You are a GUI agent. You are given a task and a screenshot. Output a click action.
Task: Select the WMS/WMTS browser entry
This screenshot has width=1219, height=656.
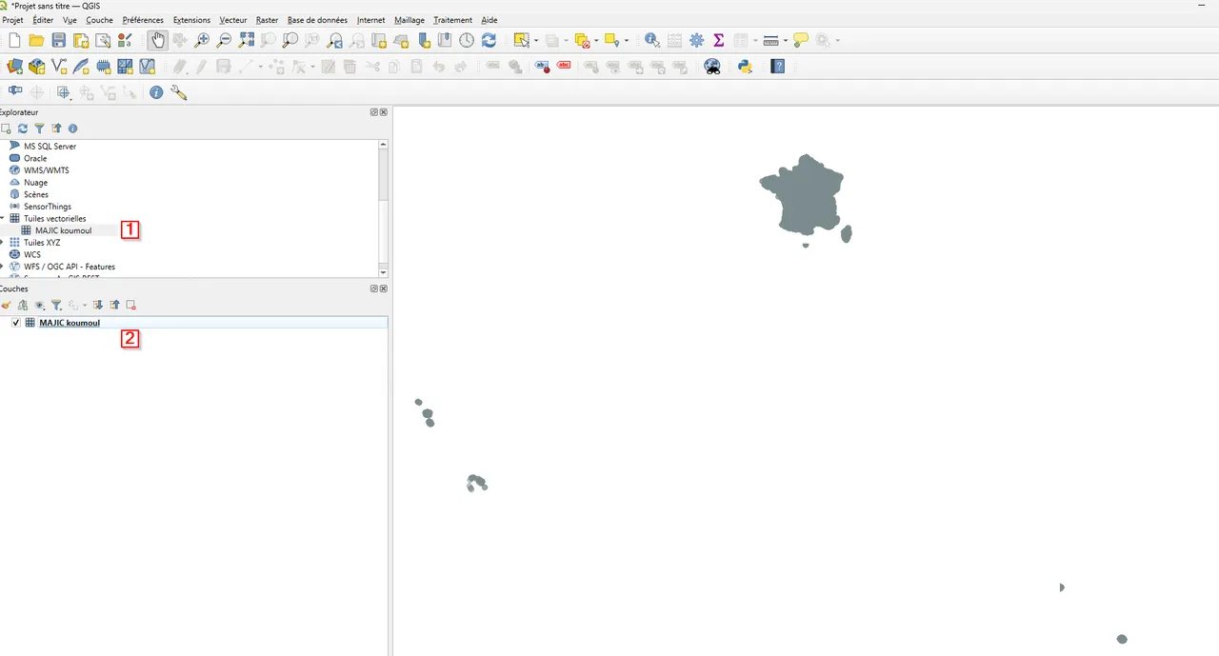point(46,170)
